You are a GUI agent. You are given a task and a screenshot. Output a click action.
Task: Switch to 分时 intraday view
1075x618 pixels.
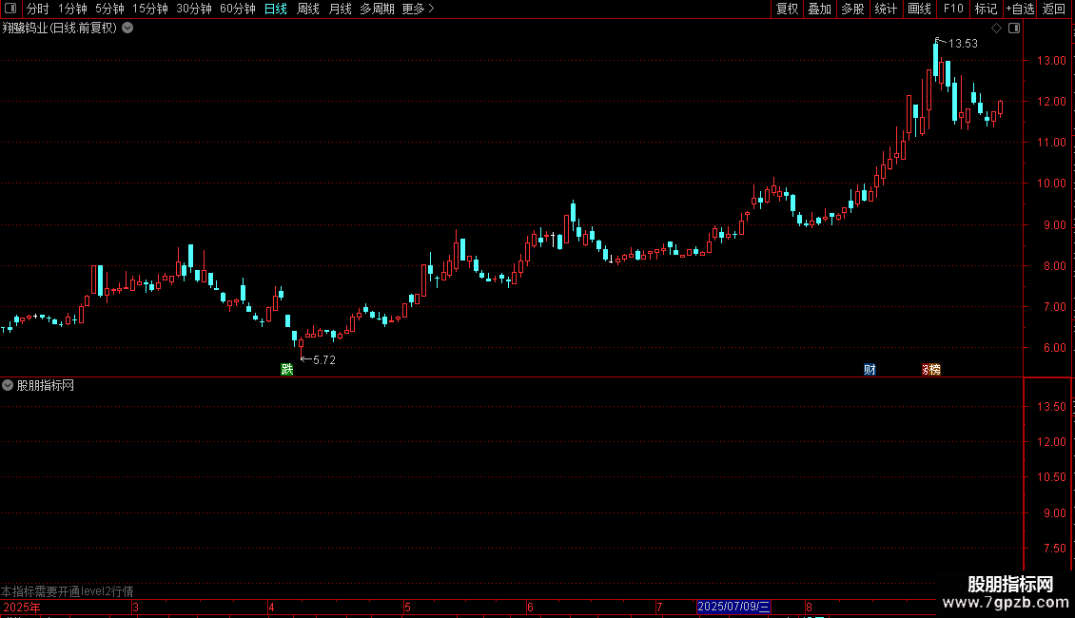[38, 9]
